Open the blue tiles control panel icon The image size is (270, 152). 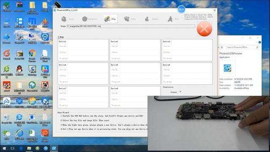click(19, 22)
